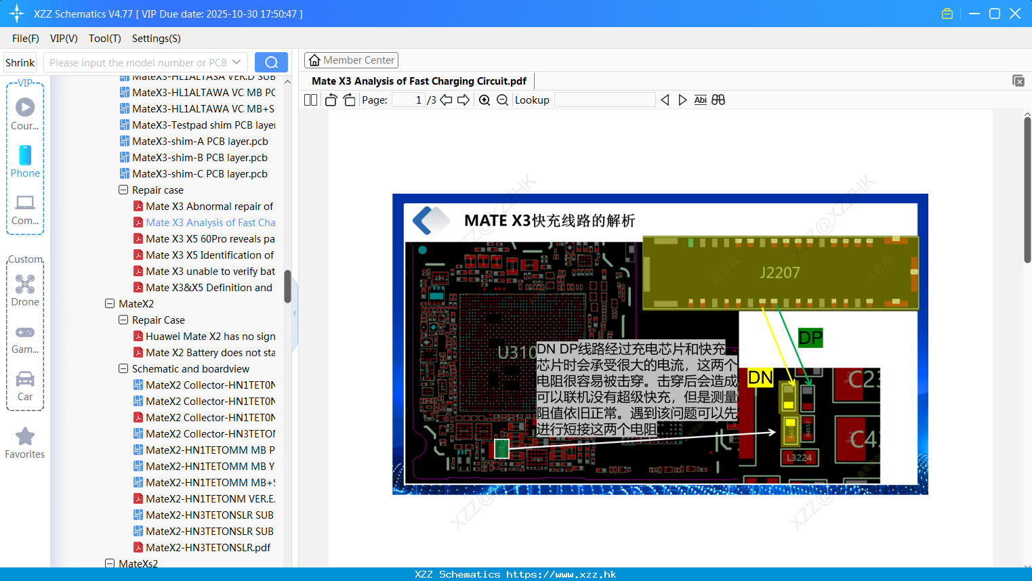Open the Settings(S) menu
The height and width of the screenshot is (581, 1032).
157,39
